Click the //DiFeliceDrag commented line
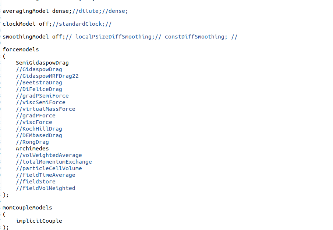Screen dimensions: 333x230 tap(39, 89)
